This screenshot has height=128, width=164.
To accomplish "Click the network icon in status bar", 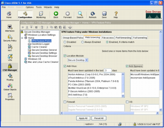I will pyautogui.click(x=120, y=124).
